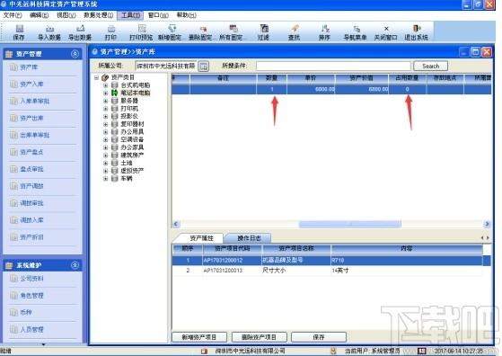Expand the 投影仪 tree node
This screenshot has width=502, height=356.
pyautogui.click(x=105, y=116)
